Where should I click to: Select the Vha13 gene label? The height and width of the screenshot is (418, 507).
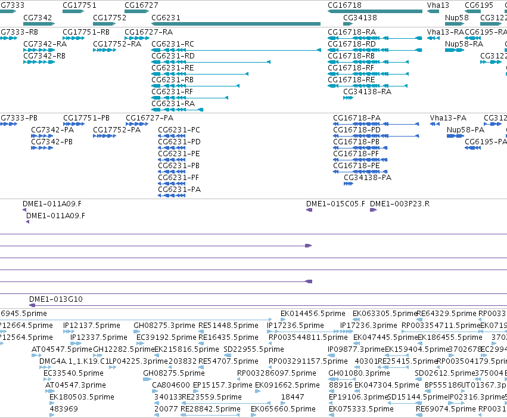point(438,5)
